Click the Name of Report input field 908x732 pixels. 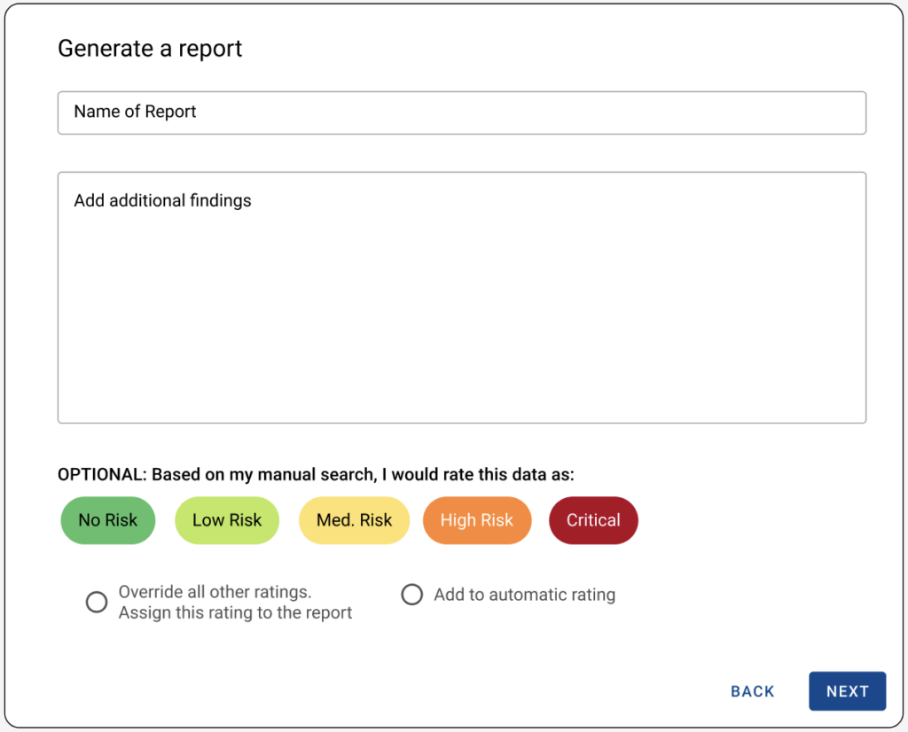click(x=461, y=113)
